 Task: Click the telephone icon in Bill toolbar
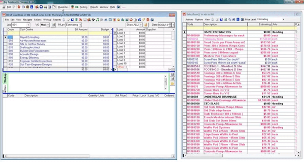coord(93,20)
